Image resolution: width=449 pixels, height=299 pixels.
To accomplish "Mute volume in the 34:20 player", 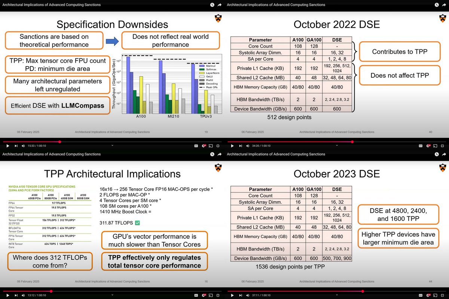I will point(248,146).
